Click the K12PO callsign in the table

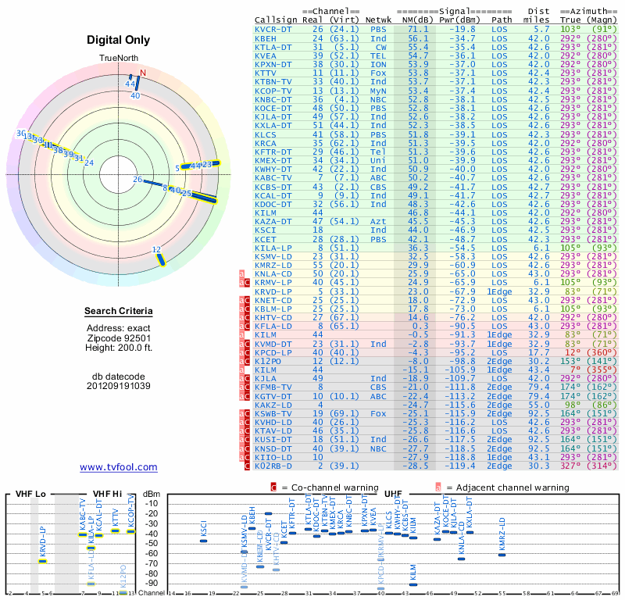click(x=268, y=361)
